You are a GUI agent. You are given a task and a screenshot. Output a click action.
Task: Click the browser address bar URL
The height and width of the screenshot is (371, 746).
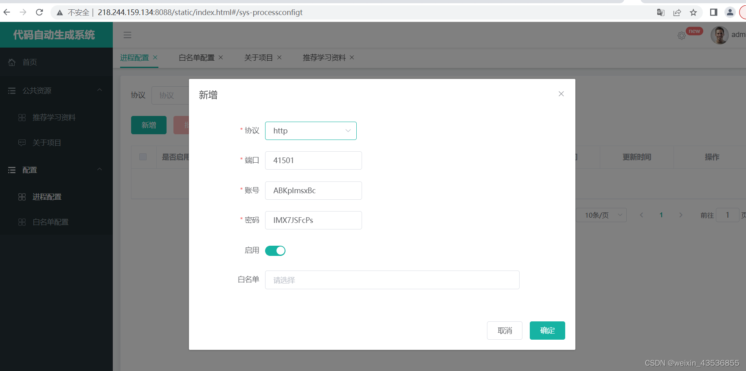click(x=200, y=13)
